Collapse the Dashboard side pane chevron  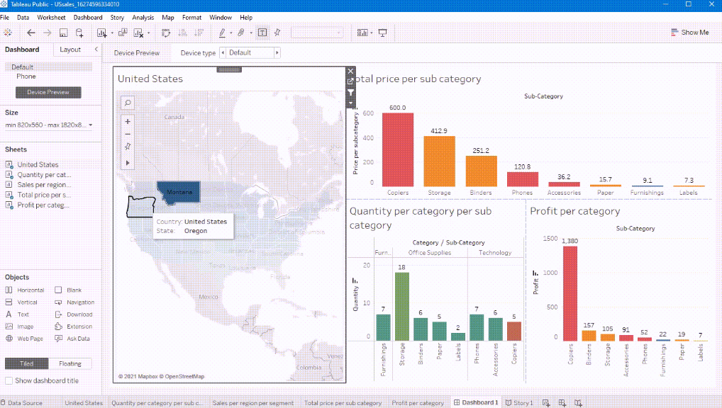pyautogui.click(x=96, y=49)
